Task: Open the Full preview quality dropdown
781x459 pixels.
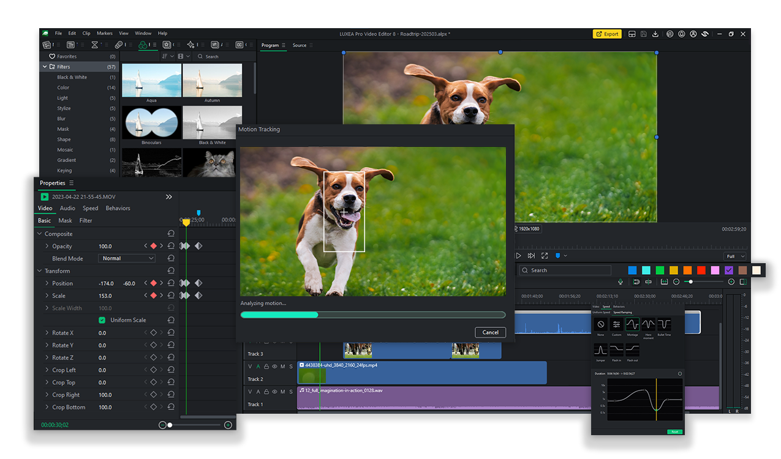Action: pyautogui.click(x=734, y=256)
